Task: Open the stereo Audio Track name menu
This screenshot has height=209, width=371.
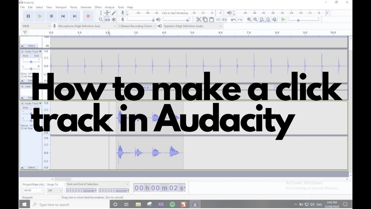Action: click(x=33, y=103)
